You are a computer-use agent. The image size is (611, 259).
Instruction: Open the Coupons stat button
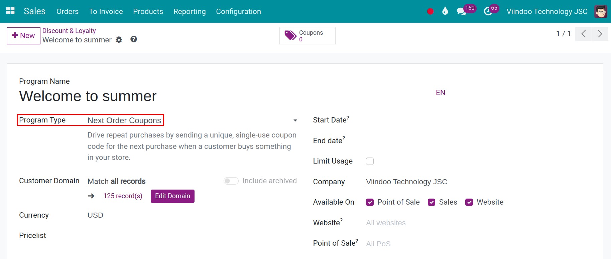[308, 36]
